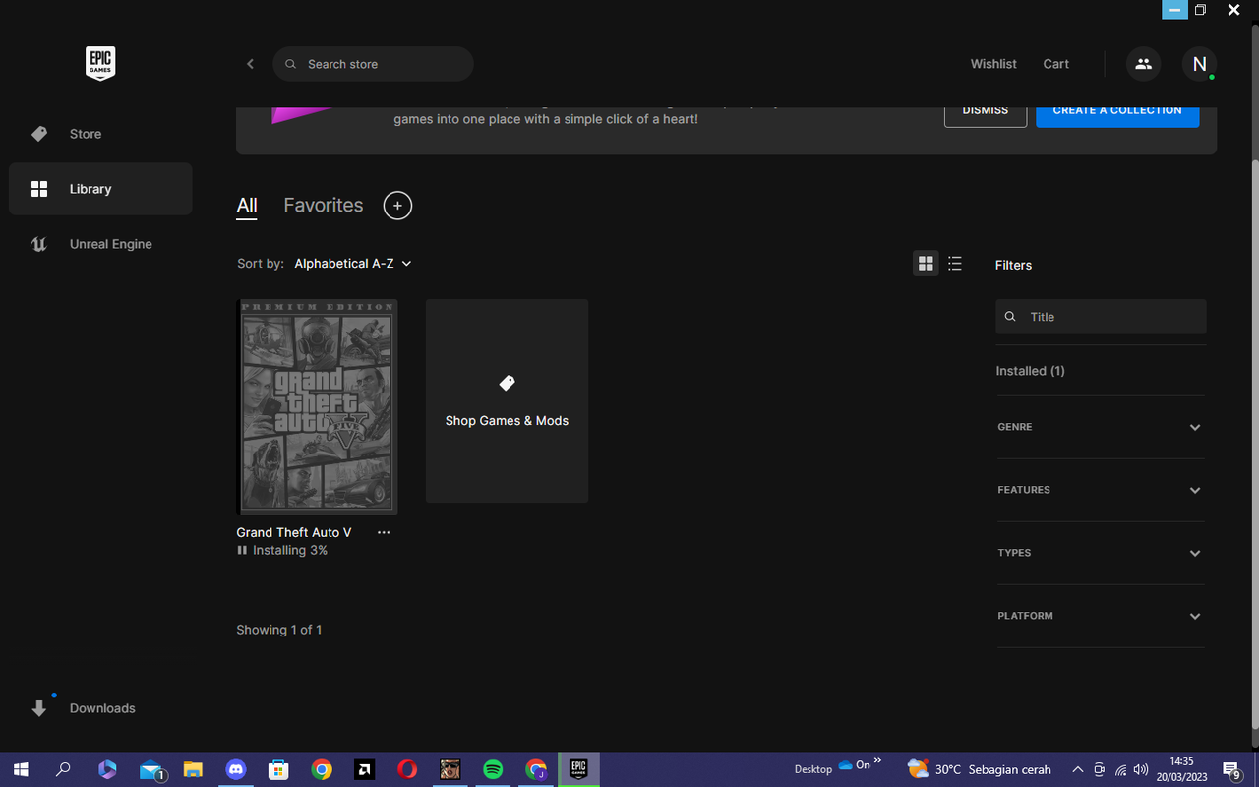The width and height of the screenshot is (1259, 787).
Task: Open File Explorer from taskbar
Action: click(x=193, y=769)
